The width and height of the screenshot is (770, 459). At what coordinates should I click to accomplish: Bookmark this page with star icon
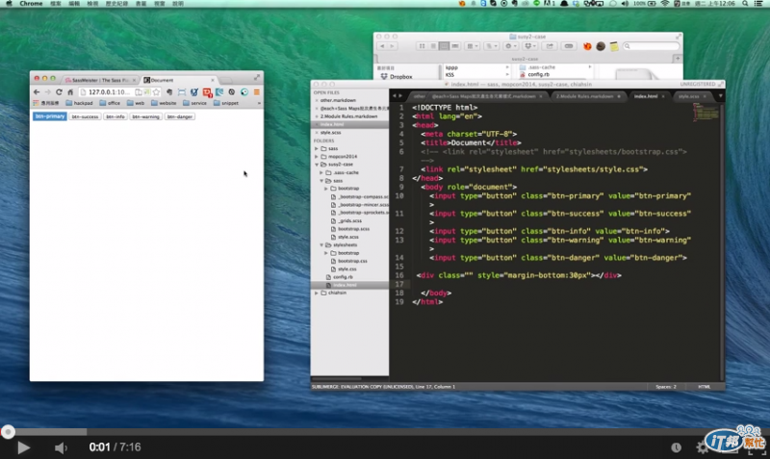(x=156, y=92)
